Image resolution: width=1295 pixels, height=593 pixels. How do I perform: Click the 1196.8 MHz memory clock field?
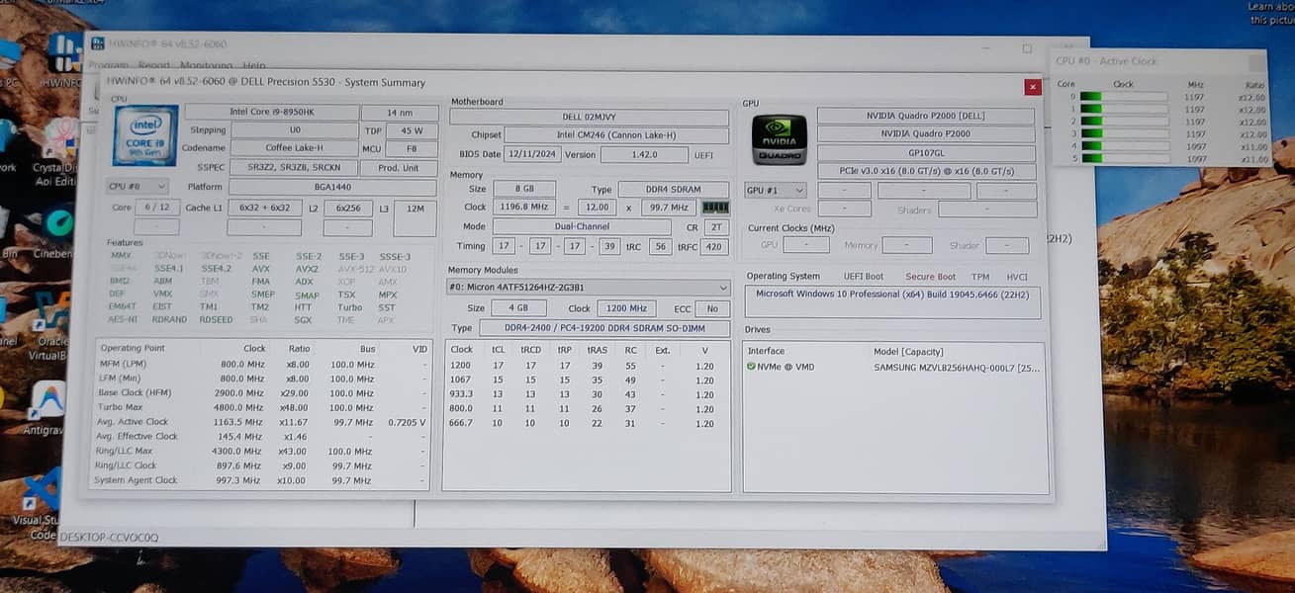pyautogui.click(x=524, y=208)
